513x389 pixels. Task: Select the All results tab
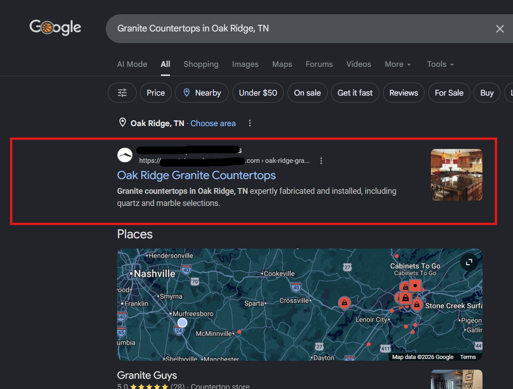(x=165, y=64)
